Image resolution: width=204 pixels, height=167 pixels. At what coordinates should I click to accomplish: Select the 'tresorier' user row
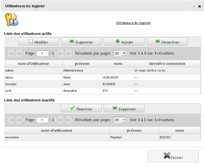pyautogui.click(x=103, y=84)
